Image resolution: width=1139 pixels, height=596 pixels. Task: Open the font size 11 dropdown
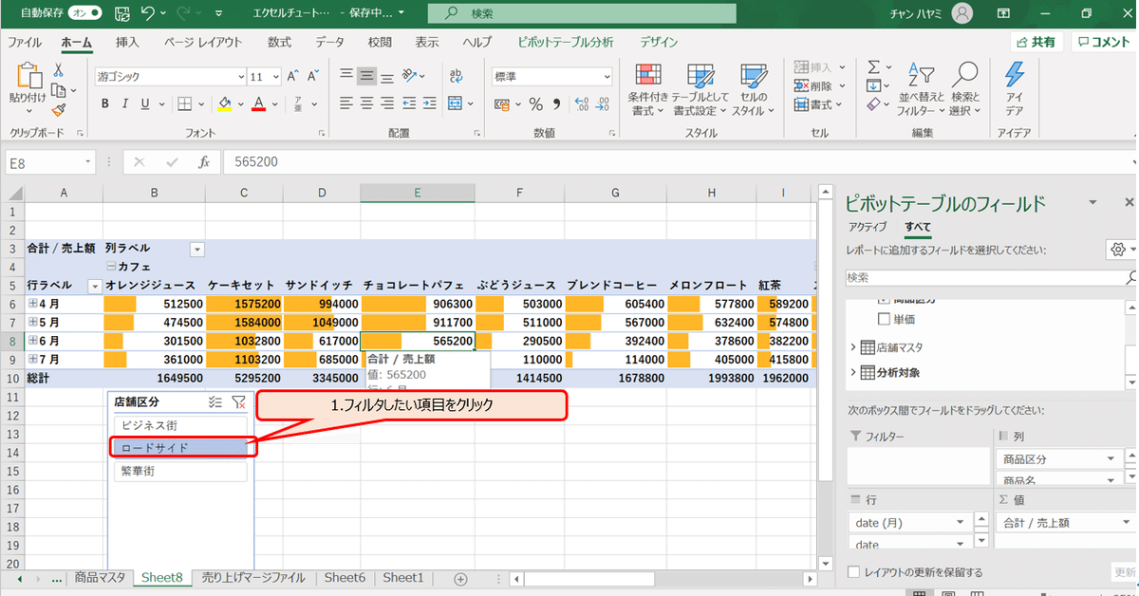(x=274, y=77)
